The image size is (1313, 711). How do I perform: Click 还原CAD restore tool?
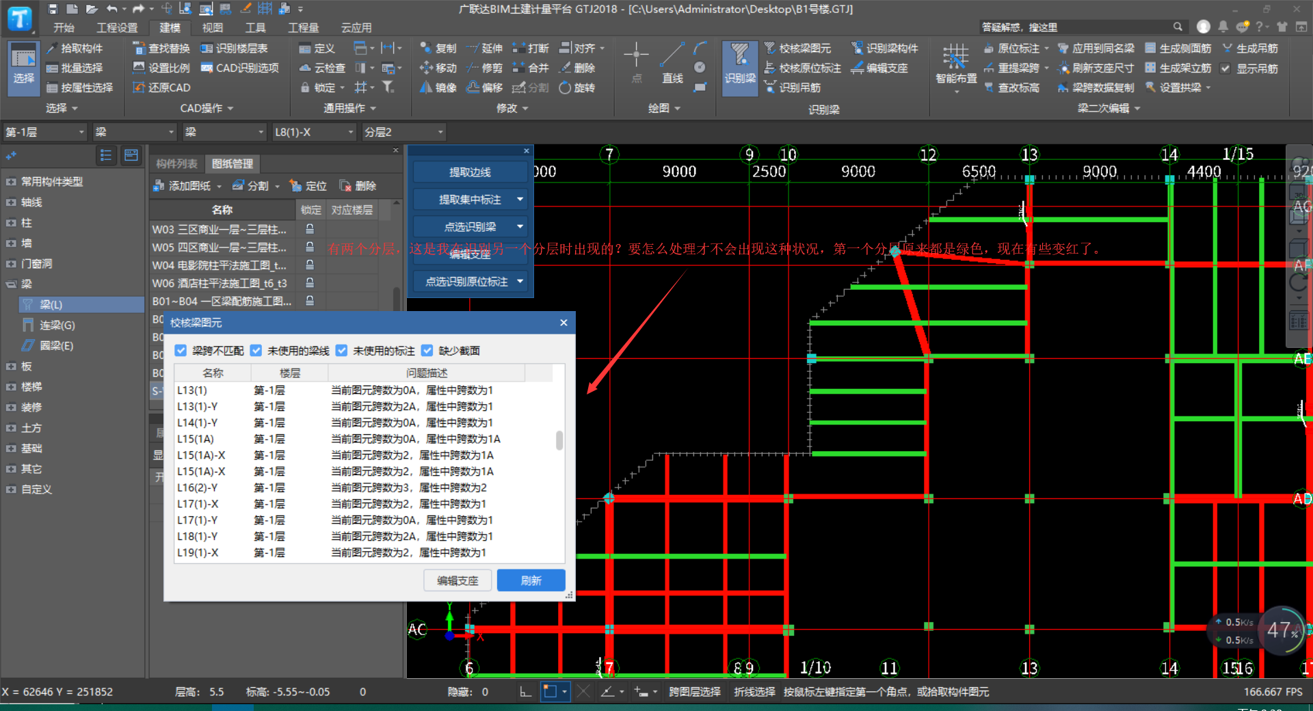click(161, 88)
